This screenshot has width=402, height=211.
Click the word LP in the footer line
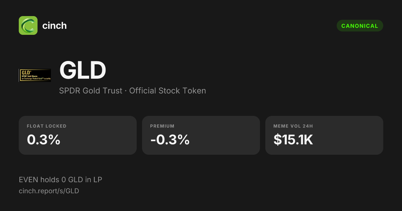97,180
